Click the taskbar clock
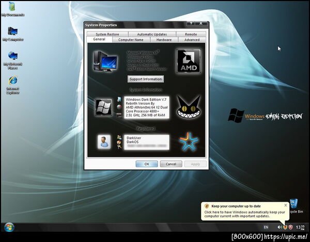The width and height of the screenshot is (310, 242). coord(300,227)
